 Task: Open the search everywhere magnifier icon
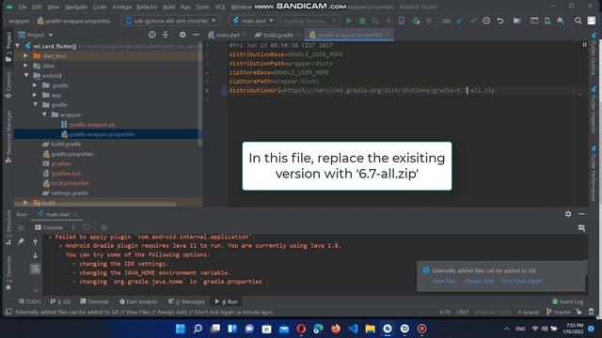tap(578, 21)
